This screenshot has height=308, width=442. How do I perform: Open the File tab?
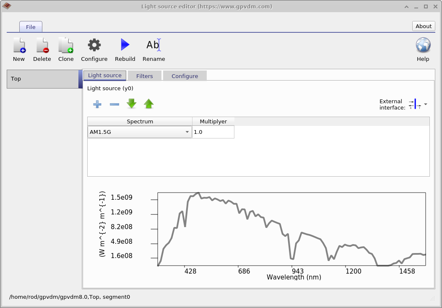click(x=31, y=26)
